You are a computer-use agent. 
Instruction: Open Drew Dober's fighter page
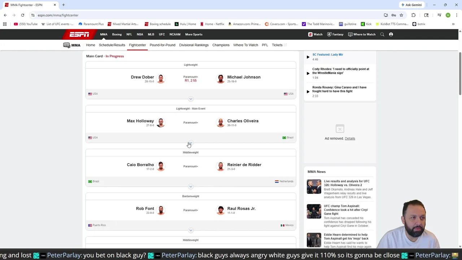click(142, 77)
